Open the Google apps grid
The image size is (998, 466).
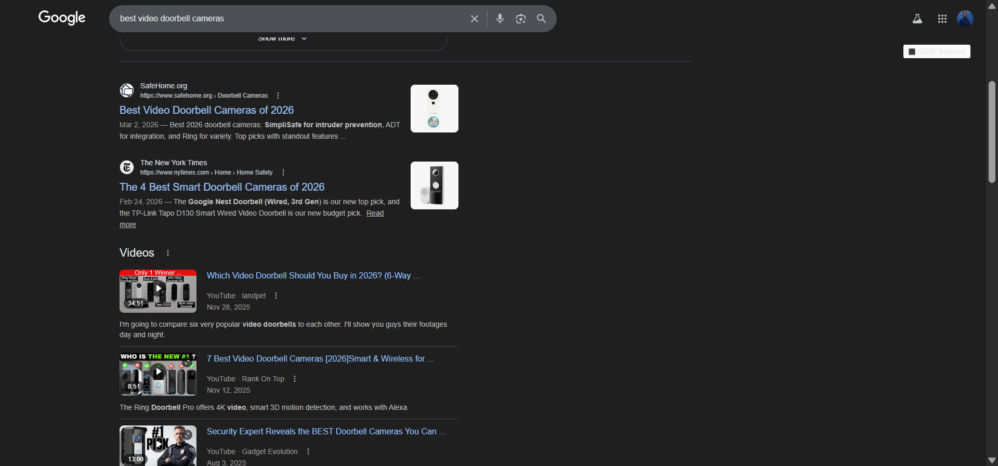point(942,19)
